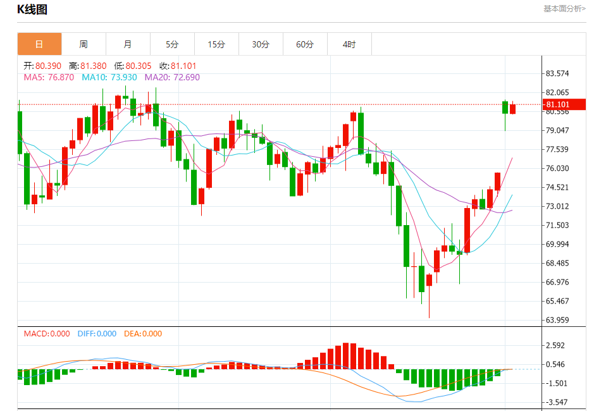Click the 66.976 price axis label
Screen dimensions: 594x411
coord(557,282)
